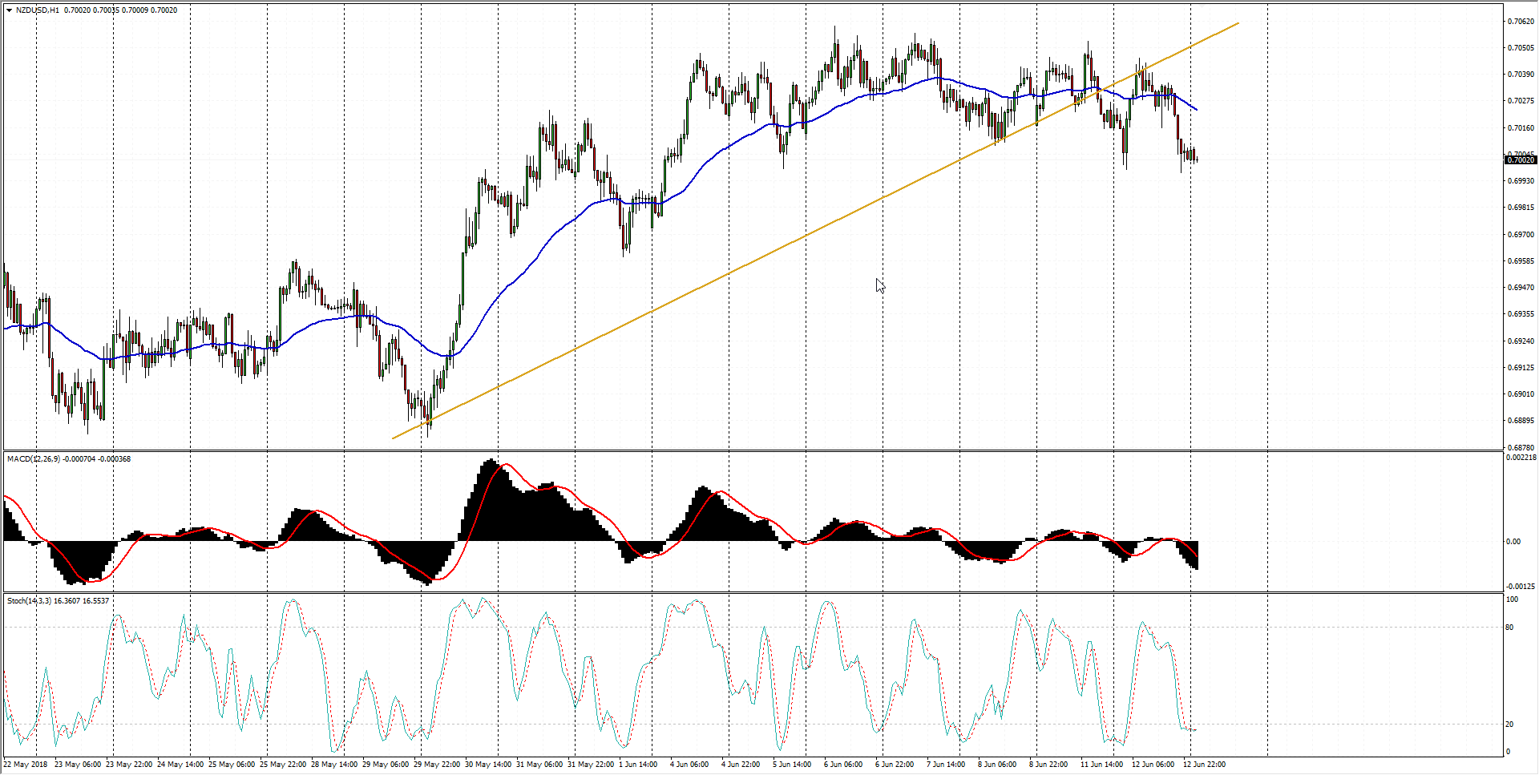Click the 0.68780 price axis label

point(1520,447)
